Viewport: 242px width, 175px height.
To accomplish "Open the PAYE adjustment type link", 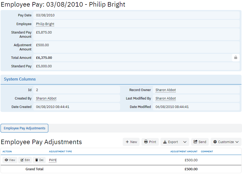I will (53, 160).
